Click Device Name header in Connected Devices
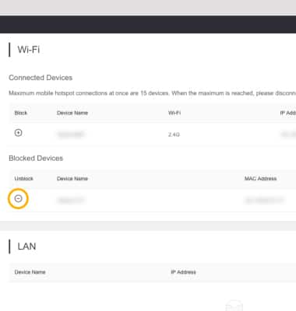The width and height of the screenshot is (296, 311). pyautogui.click(x=72, y=113)
